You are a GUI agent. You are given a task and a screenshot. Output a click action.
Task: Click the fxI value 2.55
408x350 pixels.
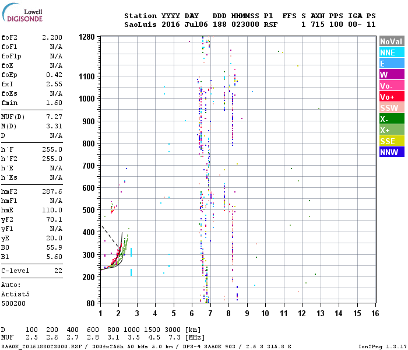[x=54, y=84]
